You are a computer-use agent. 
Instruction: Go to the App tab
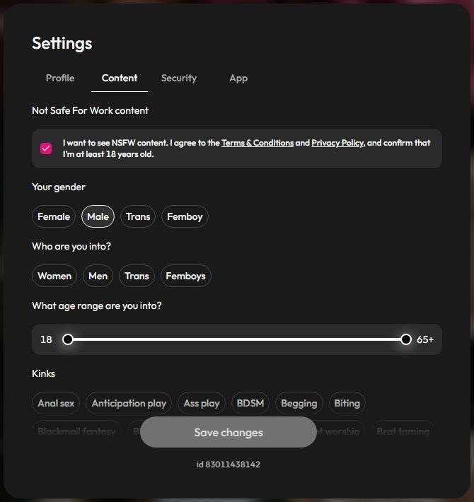[238, 78]
